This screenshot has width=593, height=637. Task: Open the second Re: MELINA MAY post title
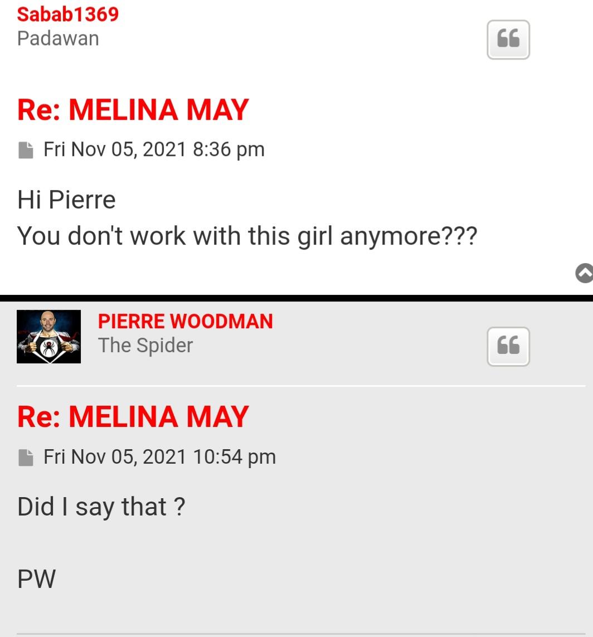point(133,416)
